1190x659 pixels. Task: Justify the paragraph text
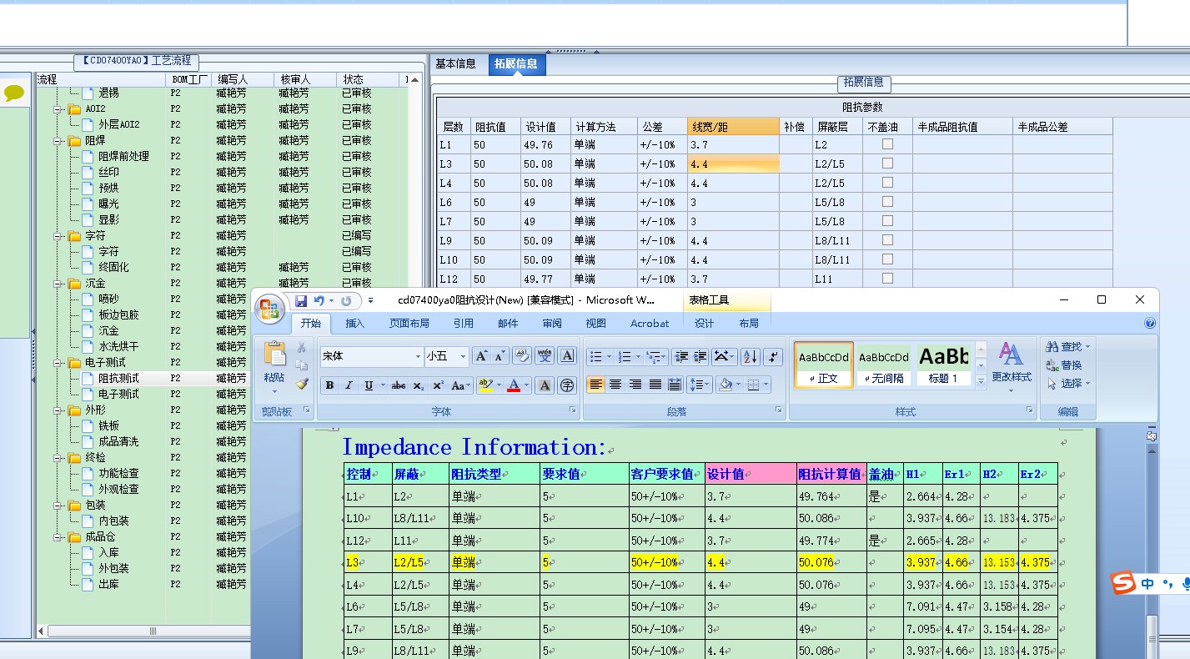[655, 385]
